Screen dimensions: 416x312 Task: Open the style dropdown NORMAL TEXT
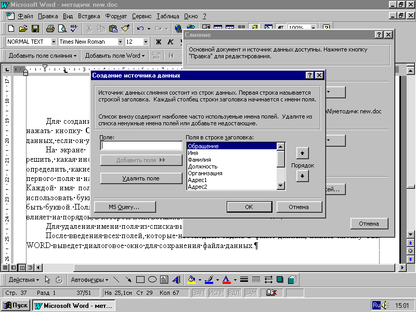54,42
